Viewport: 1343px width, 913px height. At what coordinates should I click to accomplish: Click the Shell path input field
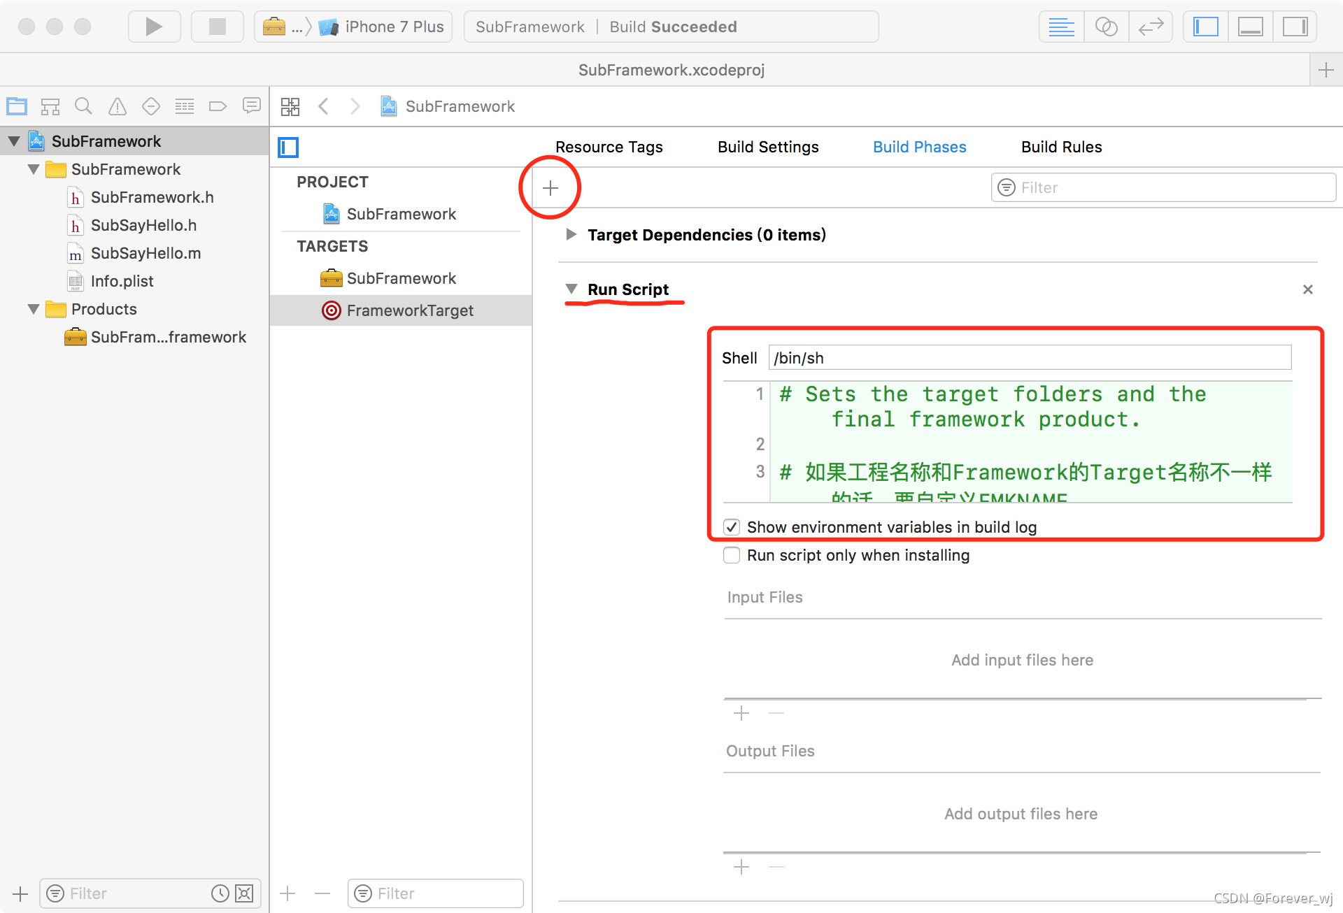tap(1029, 358)
